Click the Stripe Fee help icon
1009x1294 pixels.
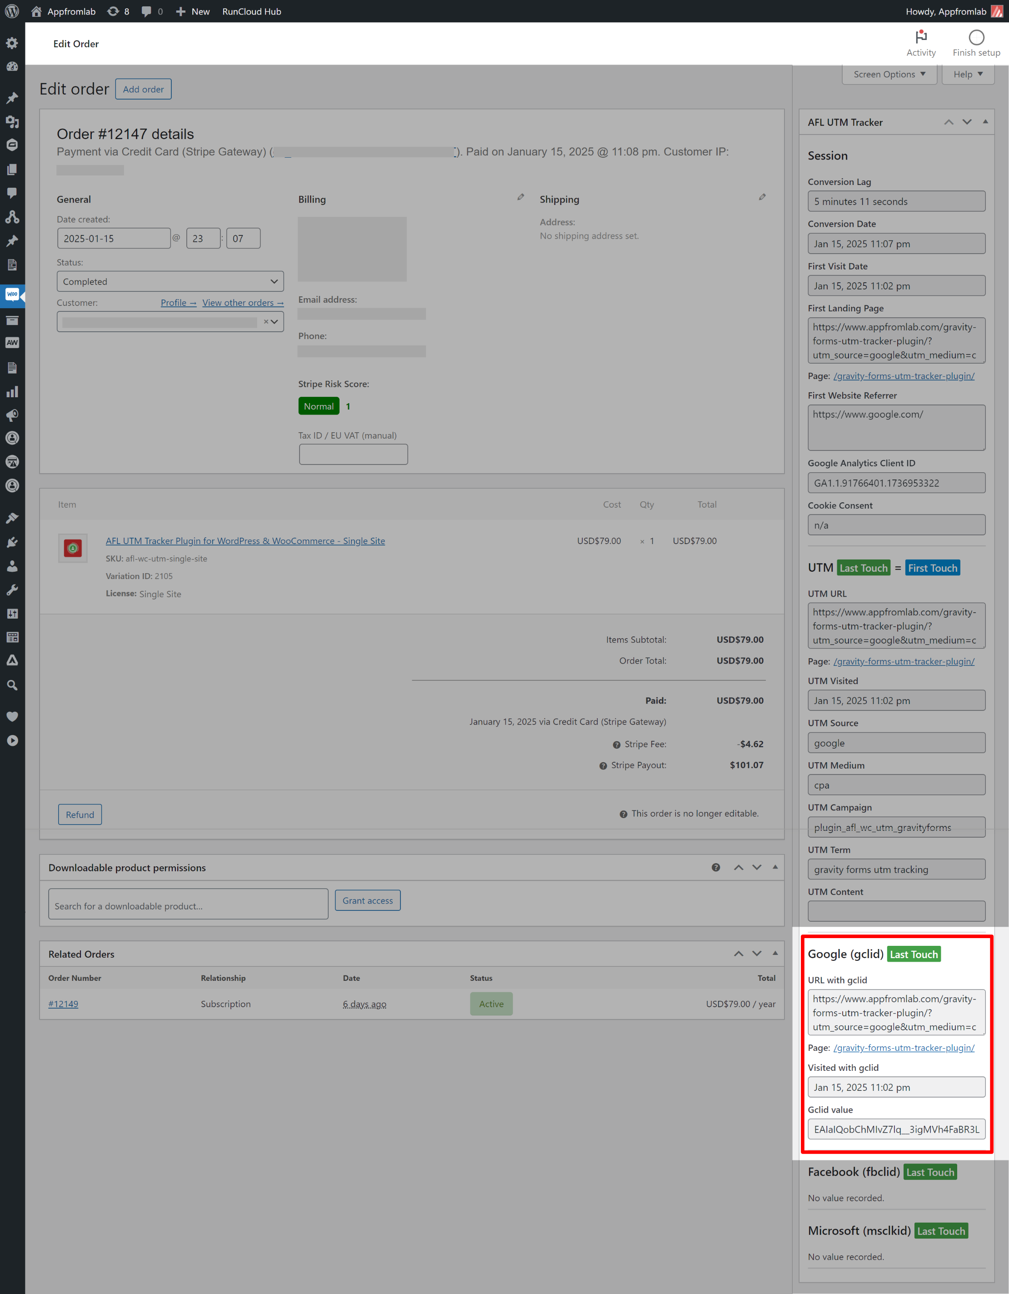pyautogui.click(x=617, y=745)
